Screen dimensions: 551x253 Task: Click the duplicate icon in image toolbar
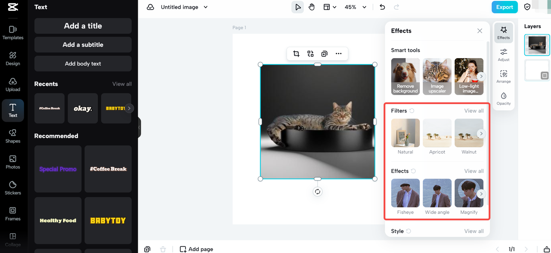[324, 54]
